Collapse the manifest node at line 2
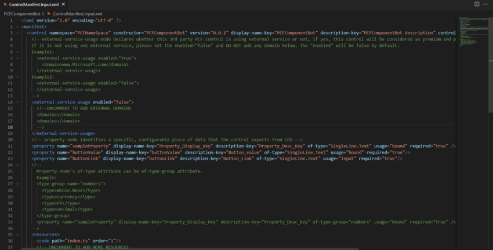The width and height of the screenshot is (493, 250). [x=17, y=27]
